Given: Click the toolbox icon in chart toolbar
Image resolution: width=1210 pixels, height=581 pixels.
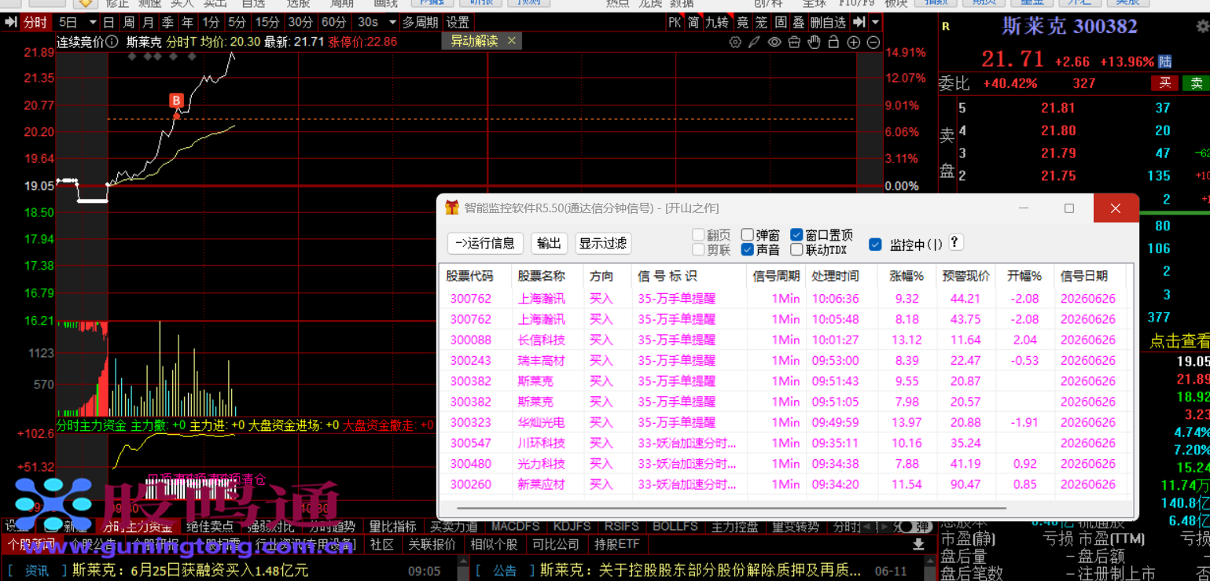Looking at the screenshot, I should (x=794, y=42).
